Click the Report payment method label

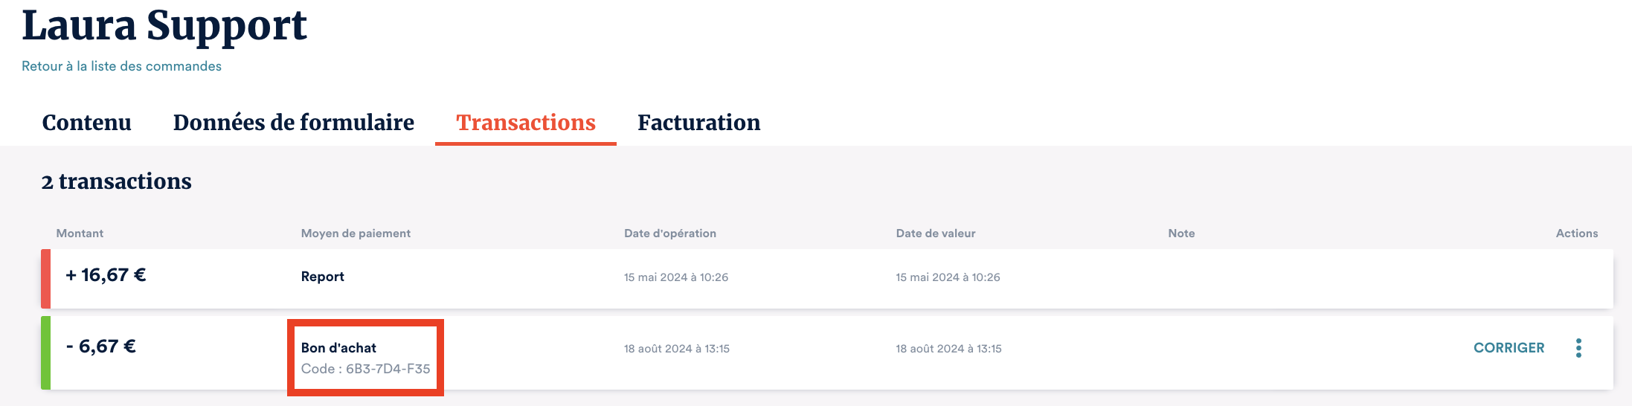(322, 277)
